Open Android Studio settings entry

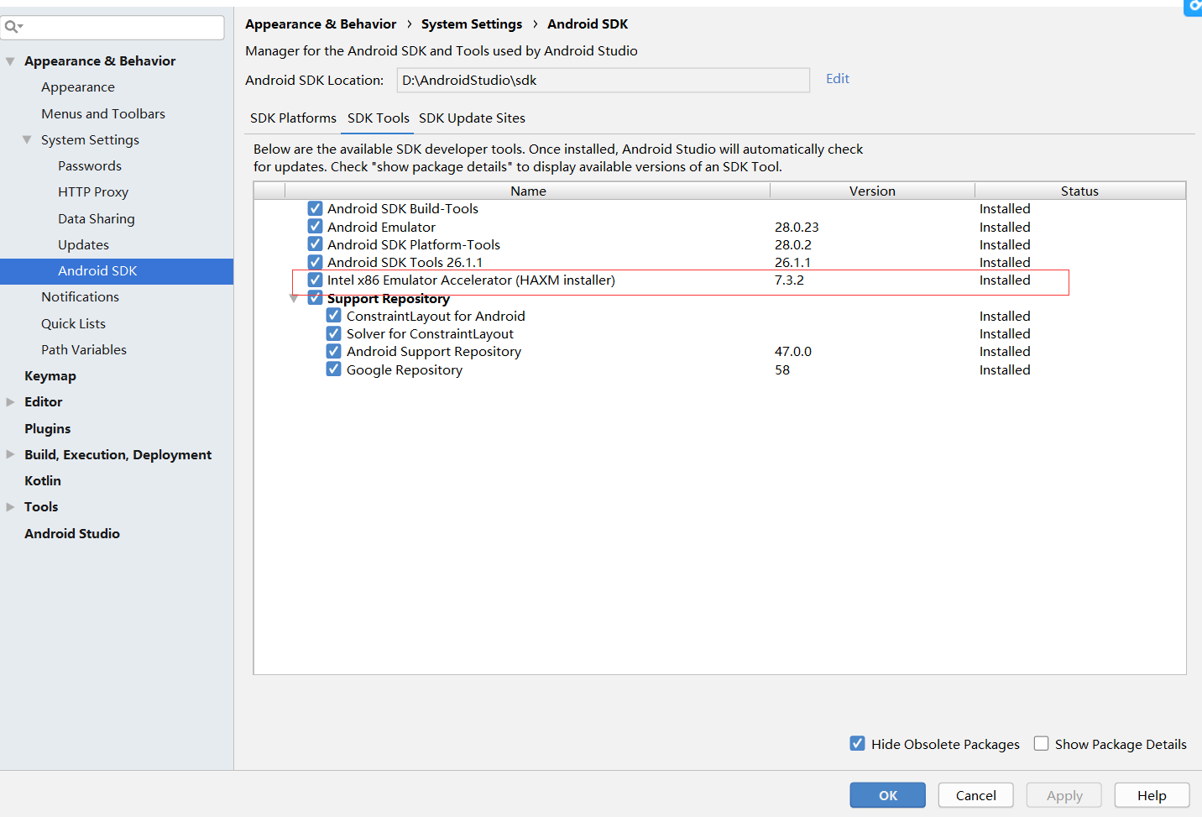[72, 534]
